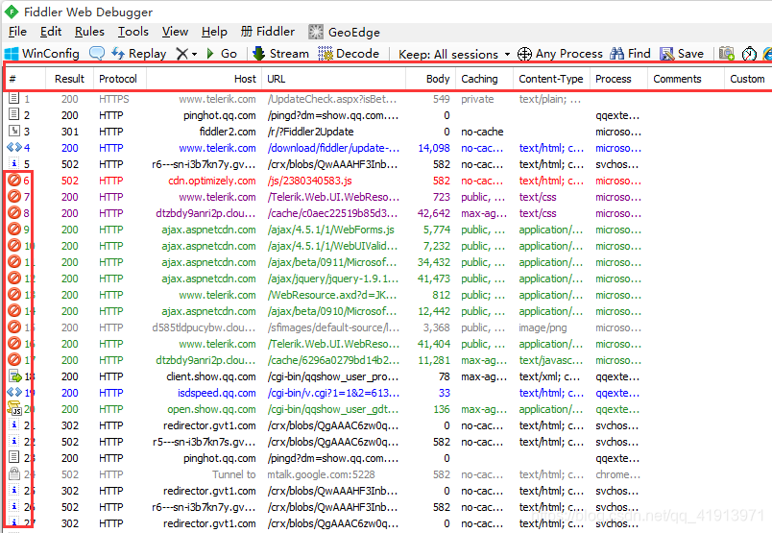Click the camera screenshot icon
This screenshot has height=533, width=772.
point(726,53)
